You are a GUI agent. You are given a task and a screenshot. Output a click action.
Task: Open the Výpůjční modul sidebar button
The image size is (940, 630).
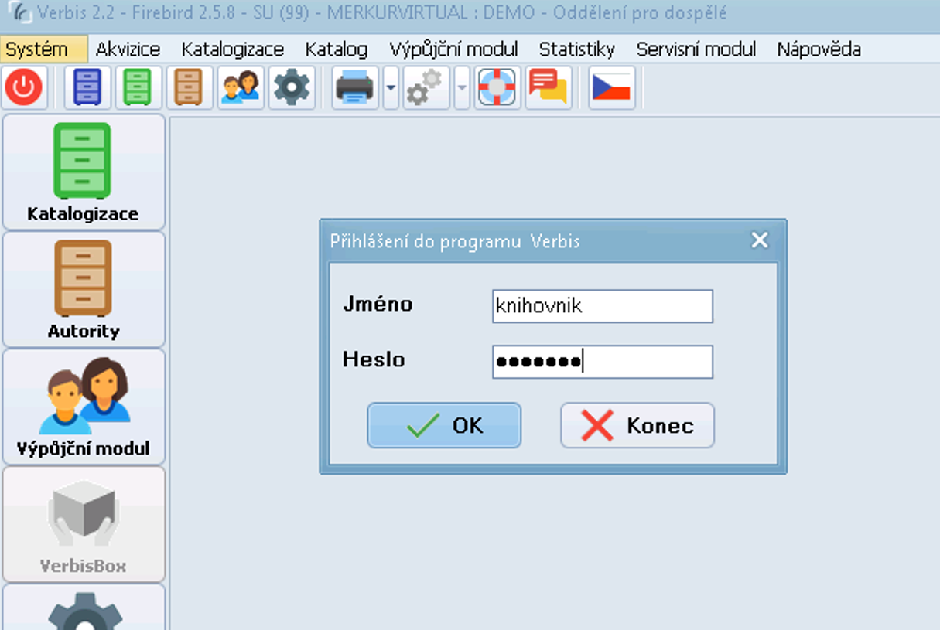tap(84, 407)
